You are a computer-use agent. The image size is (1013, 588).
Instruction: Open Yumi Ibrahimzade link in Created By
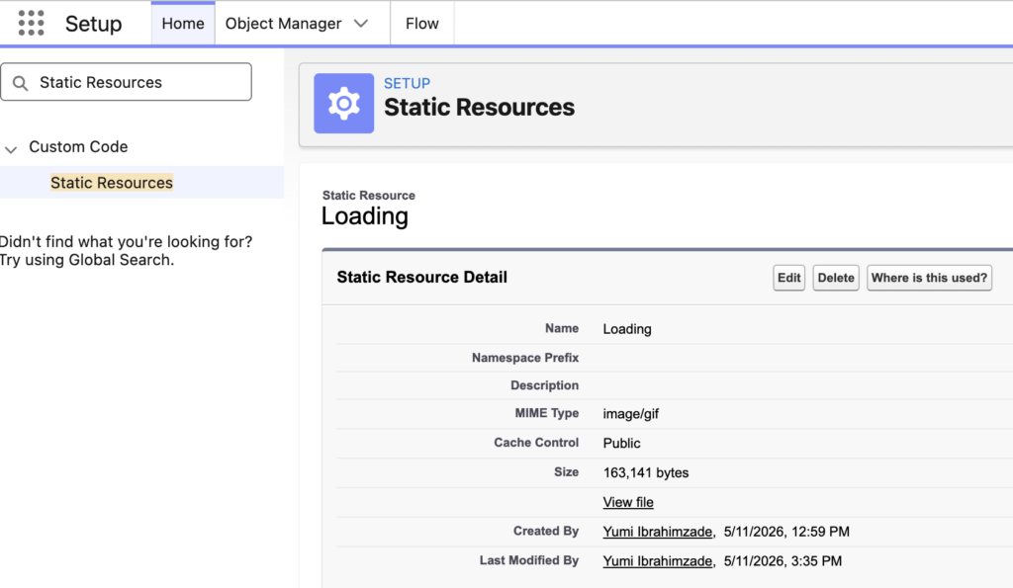[658, 532]
